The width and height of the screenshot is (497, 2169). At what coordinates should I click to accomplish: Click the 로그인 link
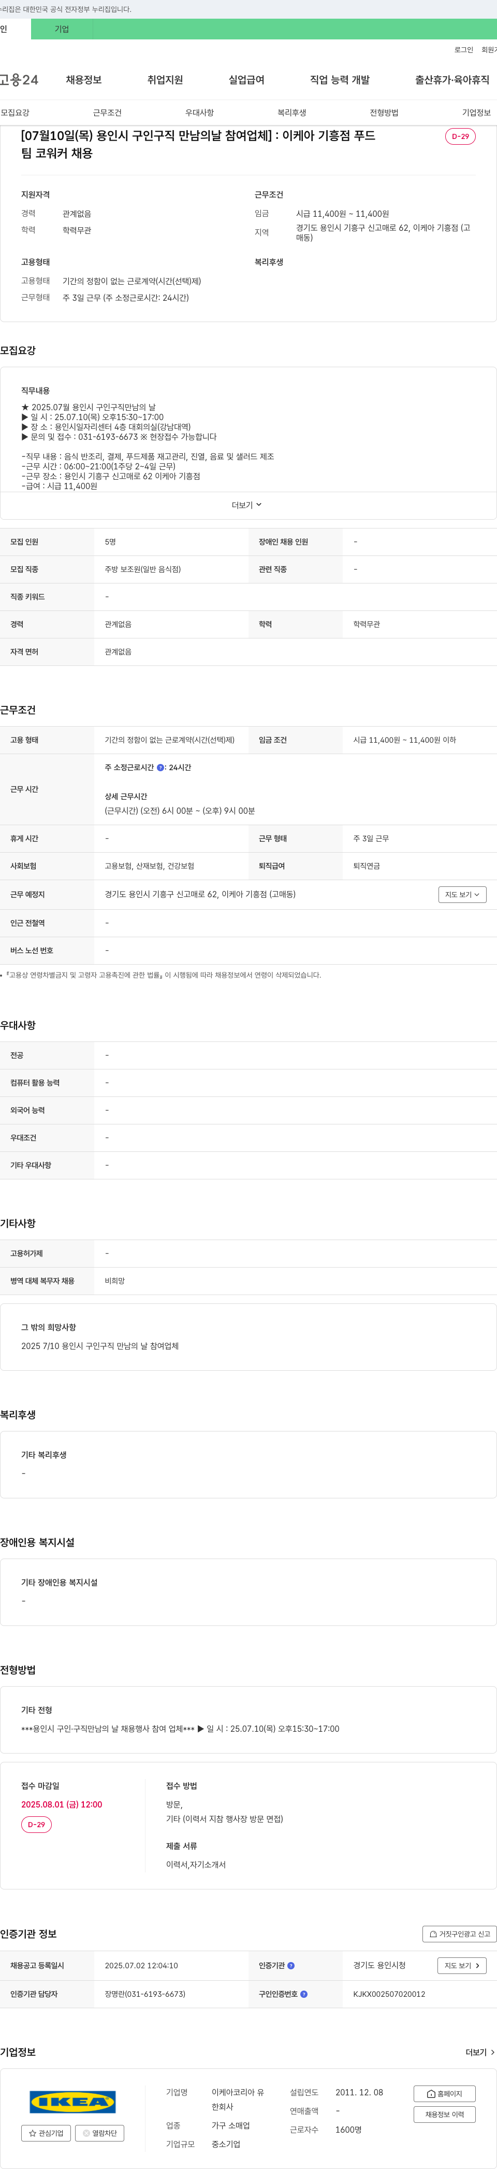click(x=463, y=50)
